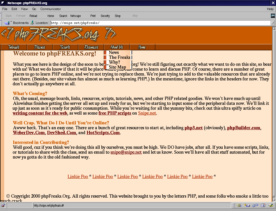Follow the php3.net link
This screenshot has width=276, height=211.
[x=193, y=128]
